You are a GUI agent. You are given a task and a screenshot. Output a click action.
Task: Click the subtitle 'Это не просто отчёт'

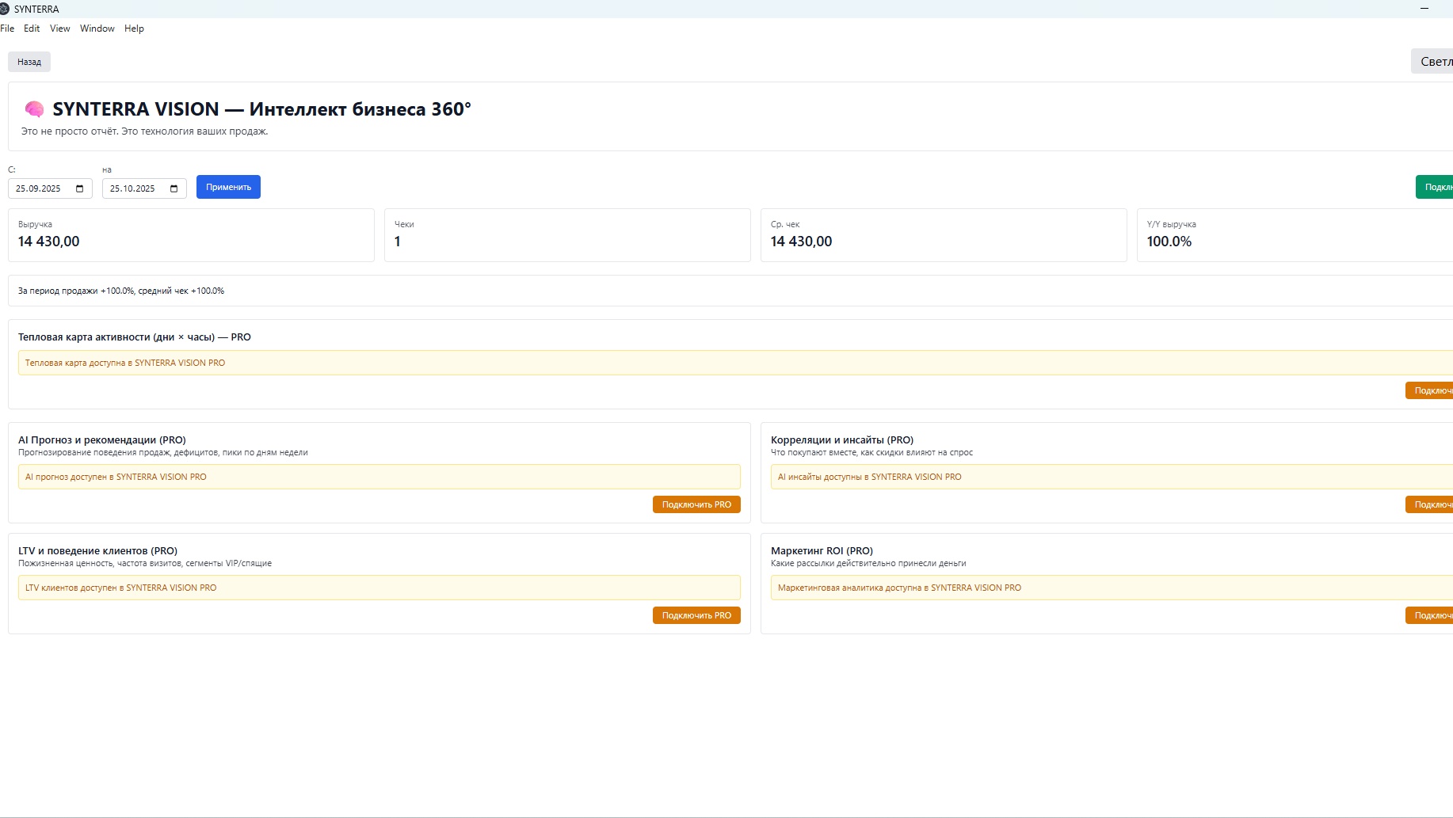point(144,131)
